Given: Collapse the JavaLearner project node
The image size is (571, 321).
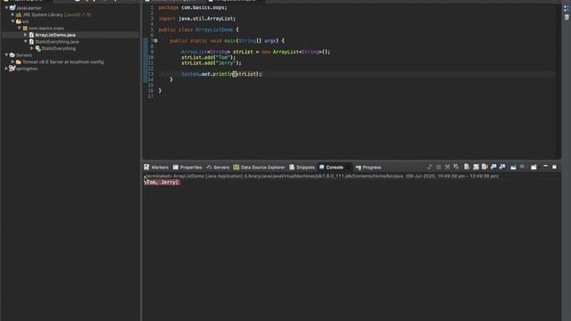Looking at the screenshot, I should (6, 8).
